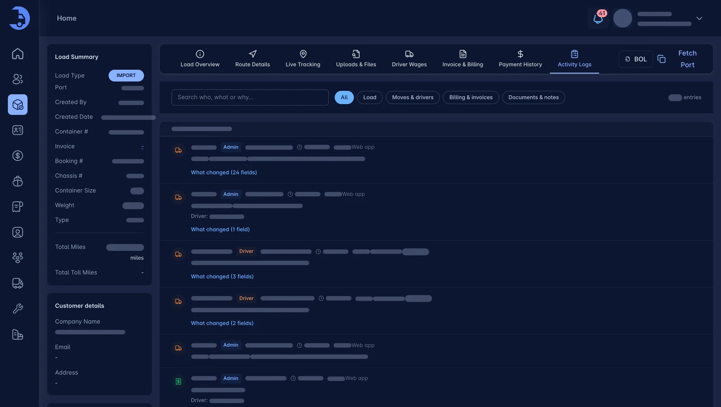Filter by Documents & notes

coord(534,98)
